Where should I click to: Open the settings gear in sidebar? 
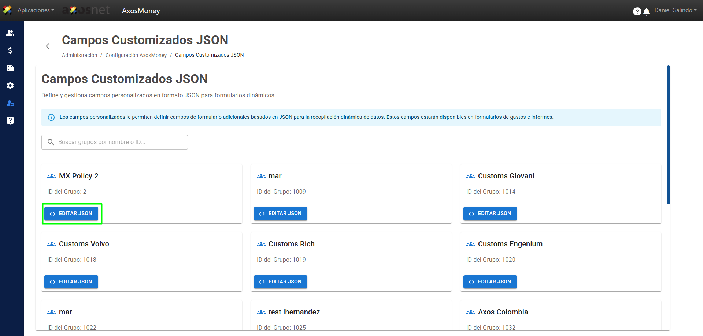10,86
